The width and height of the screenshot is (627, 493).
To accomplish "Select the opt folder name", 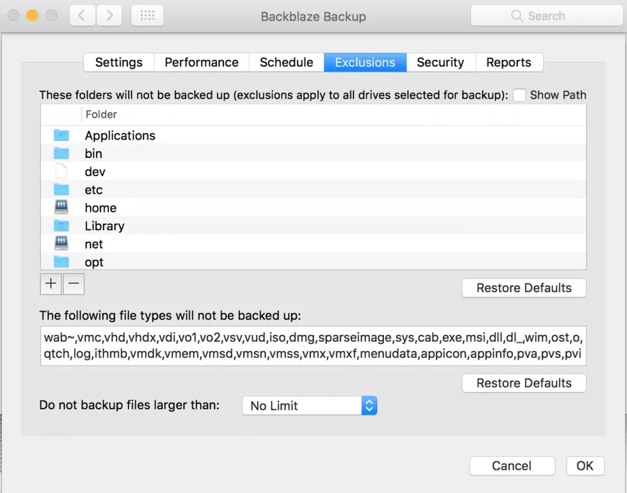I will (x=94, y=262).
